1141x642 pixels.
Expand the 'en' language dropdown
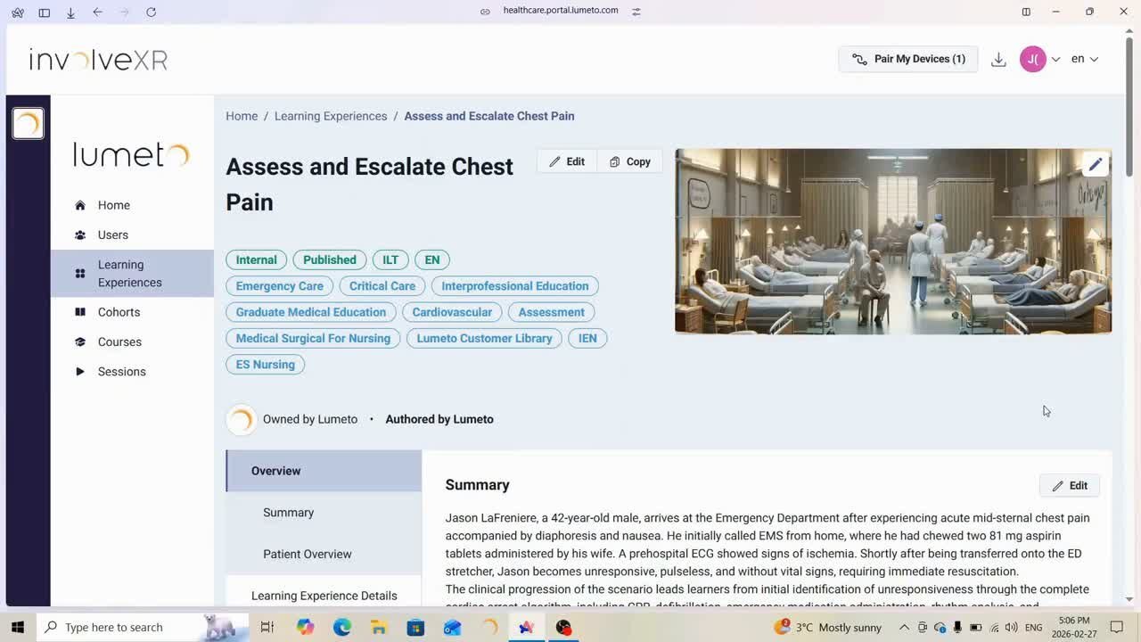[1085, 59]
